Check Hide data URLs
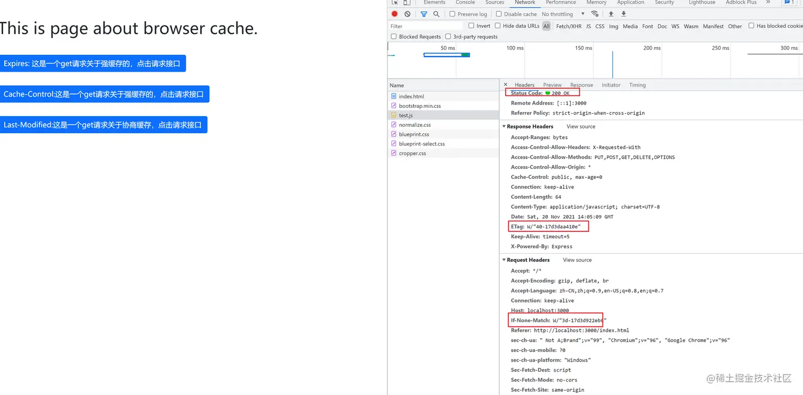The width and height of the screenshot is (803, 395). click(498, 25)
